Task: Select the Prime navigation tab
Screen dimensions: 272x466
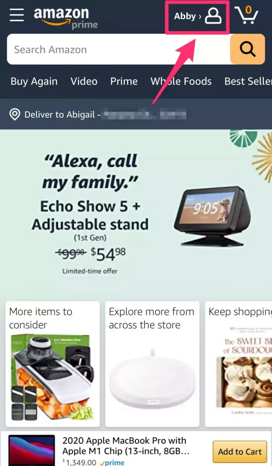Action: [124, 81]
